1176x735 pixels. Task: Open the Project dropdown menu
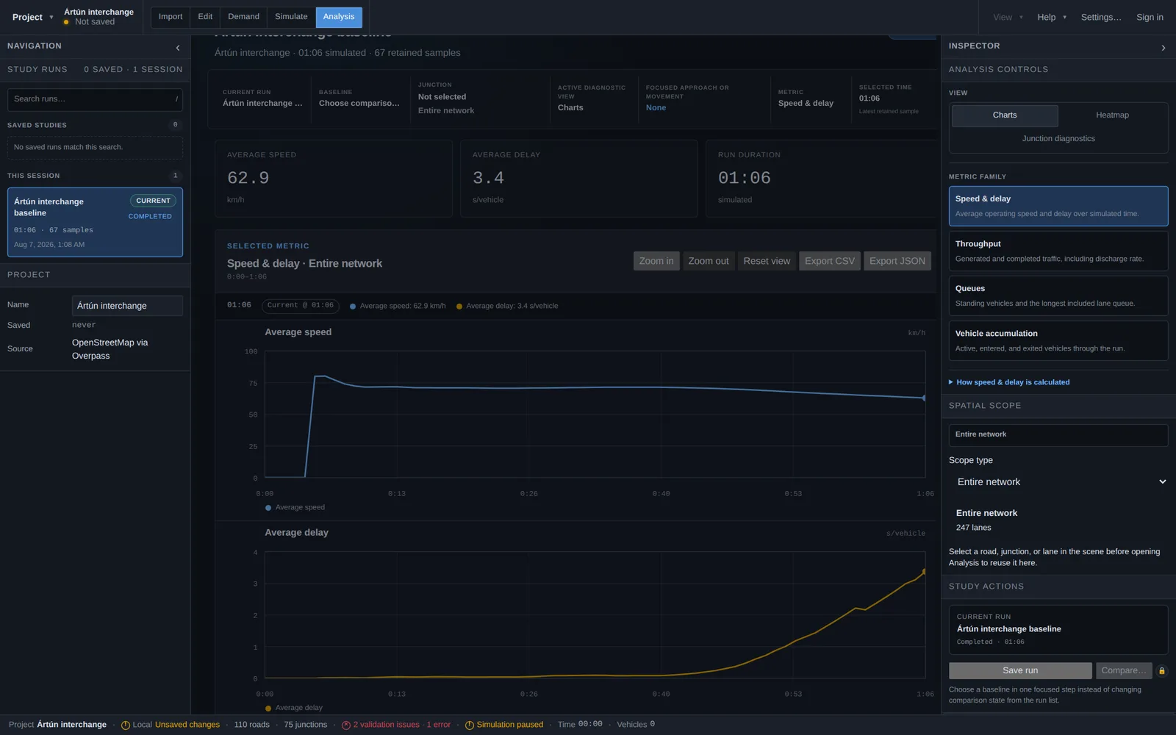(x=32, y=17)
